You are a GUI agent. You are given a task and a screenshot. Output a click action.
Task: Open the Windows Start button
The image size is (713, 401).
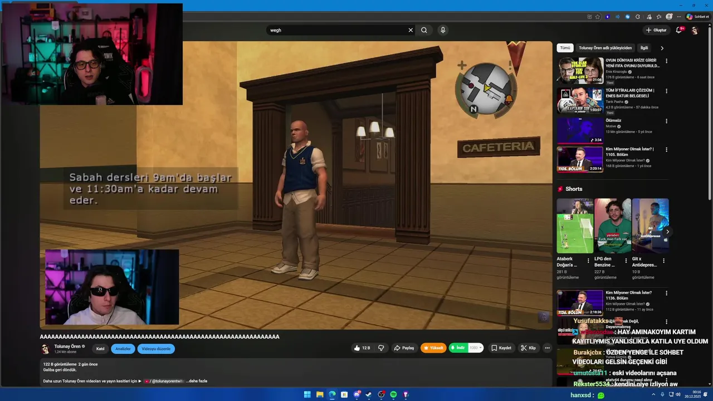(x=307, y=395)
